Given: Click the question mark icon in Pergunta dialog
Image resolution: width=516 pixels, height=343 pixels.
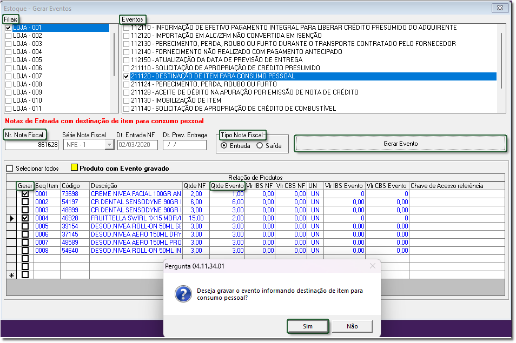Looking at the screenshot, I should click(183, 294).
